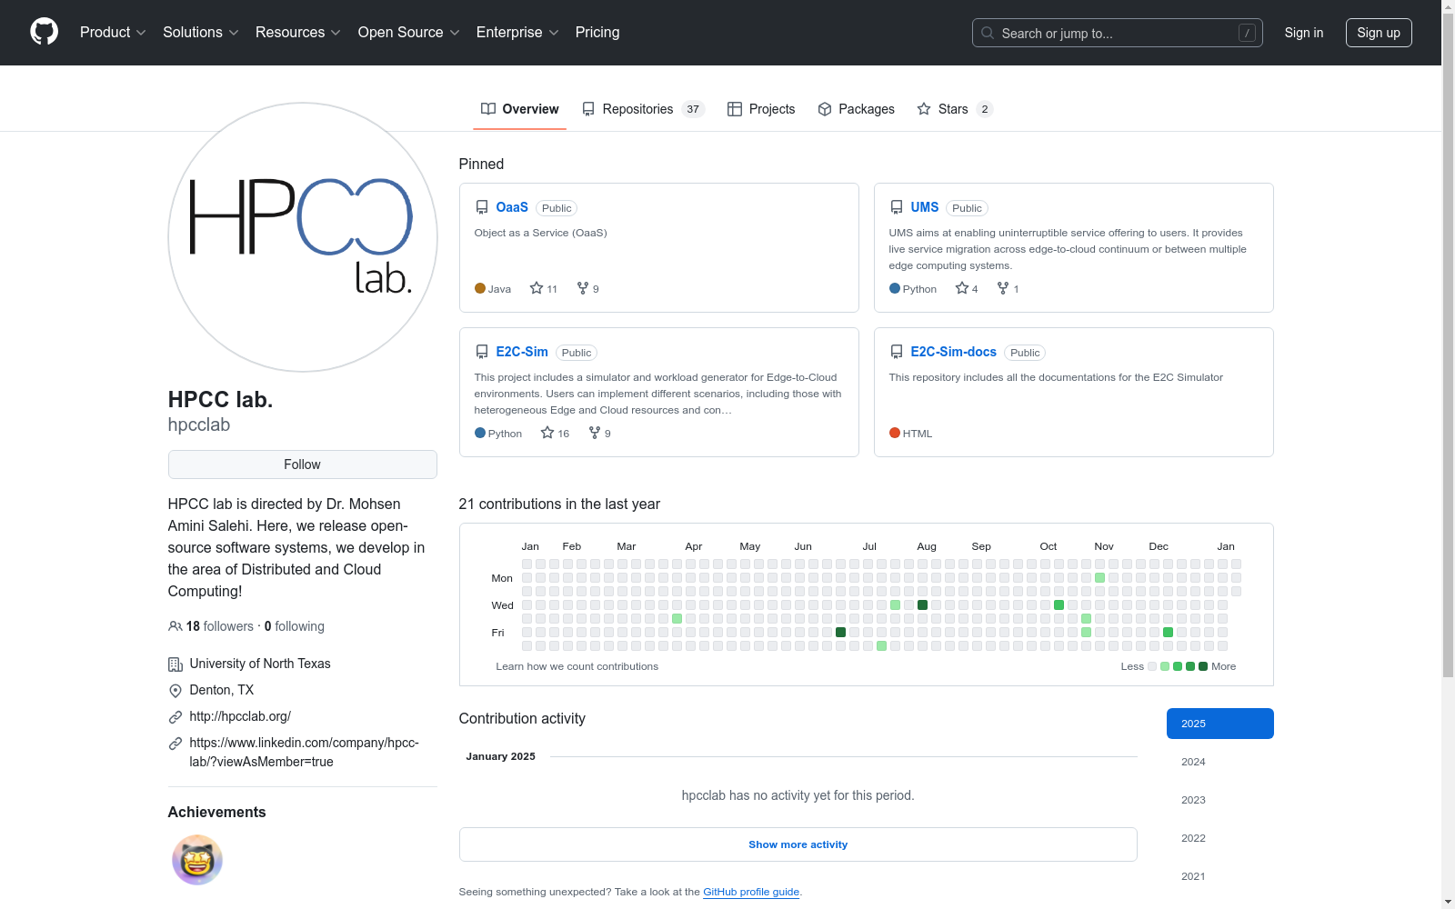The image size is (1455, 909).
Task: Select the 2025 contribution year
Action: (1220, 724)
